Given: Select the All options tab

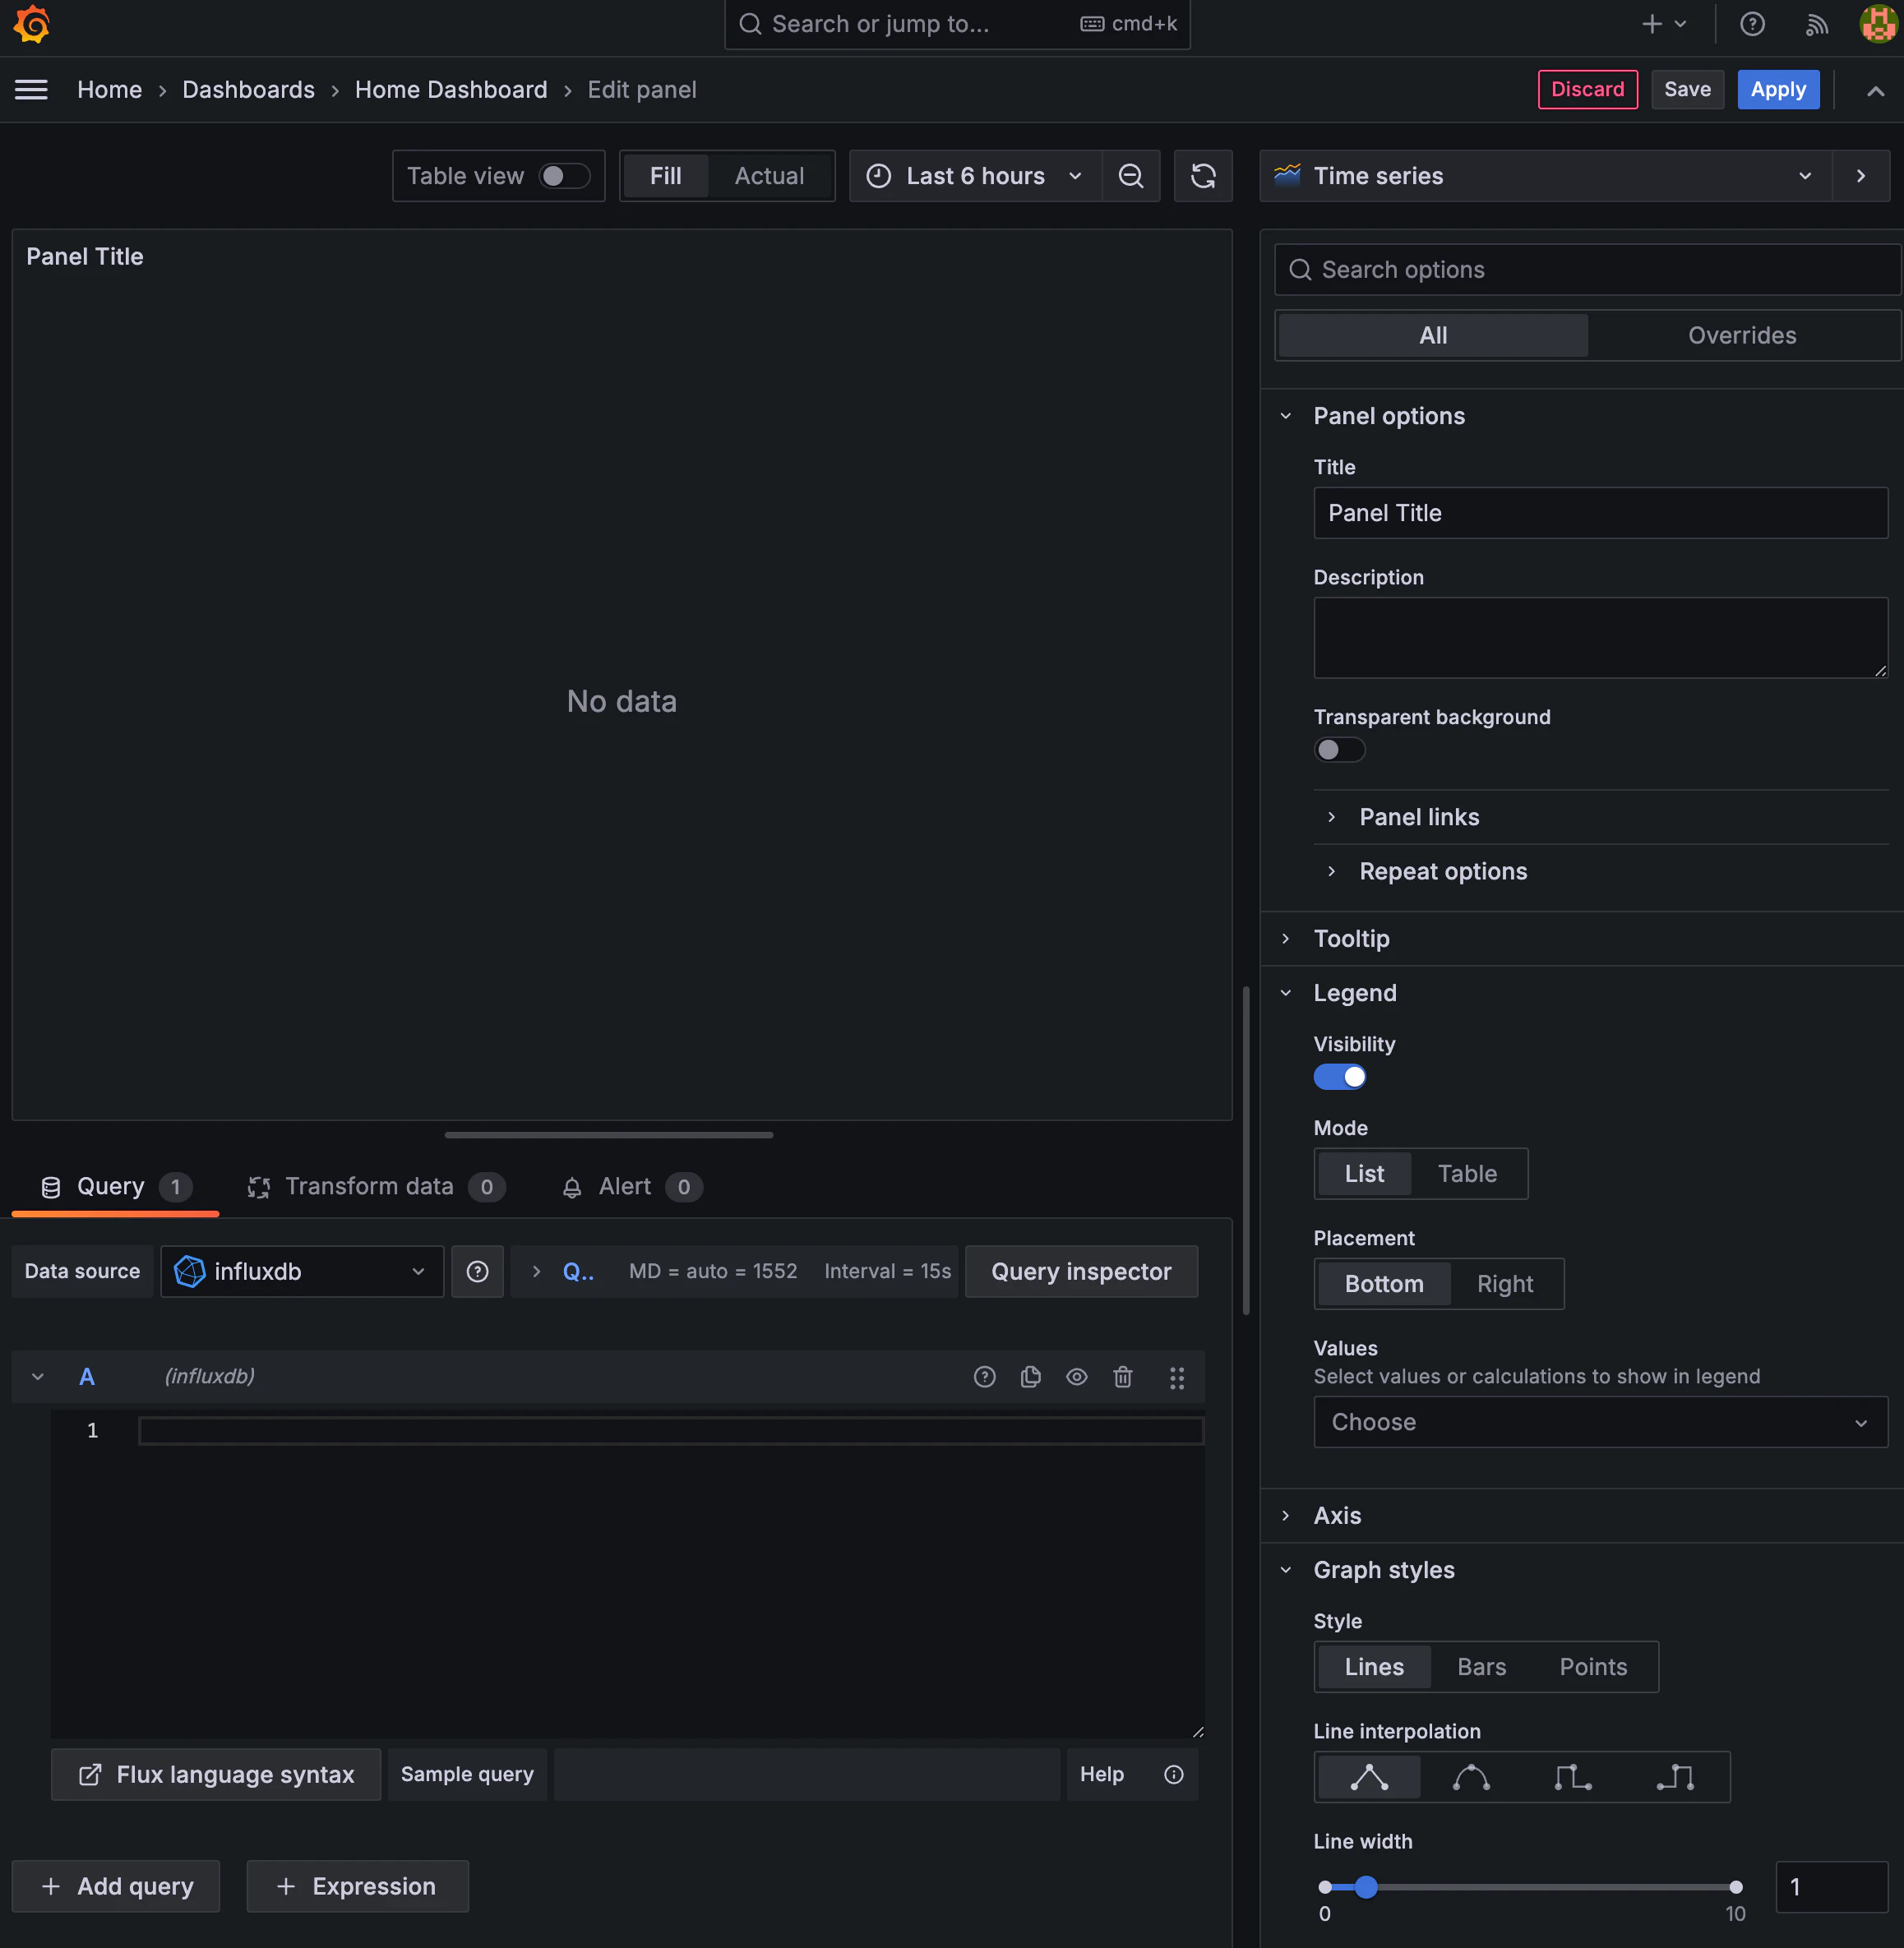Looking at the screenshot, I should [x=1433, y=336].
